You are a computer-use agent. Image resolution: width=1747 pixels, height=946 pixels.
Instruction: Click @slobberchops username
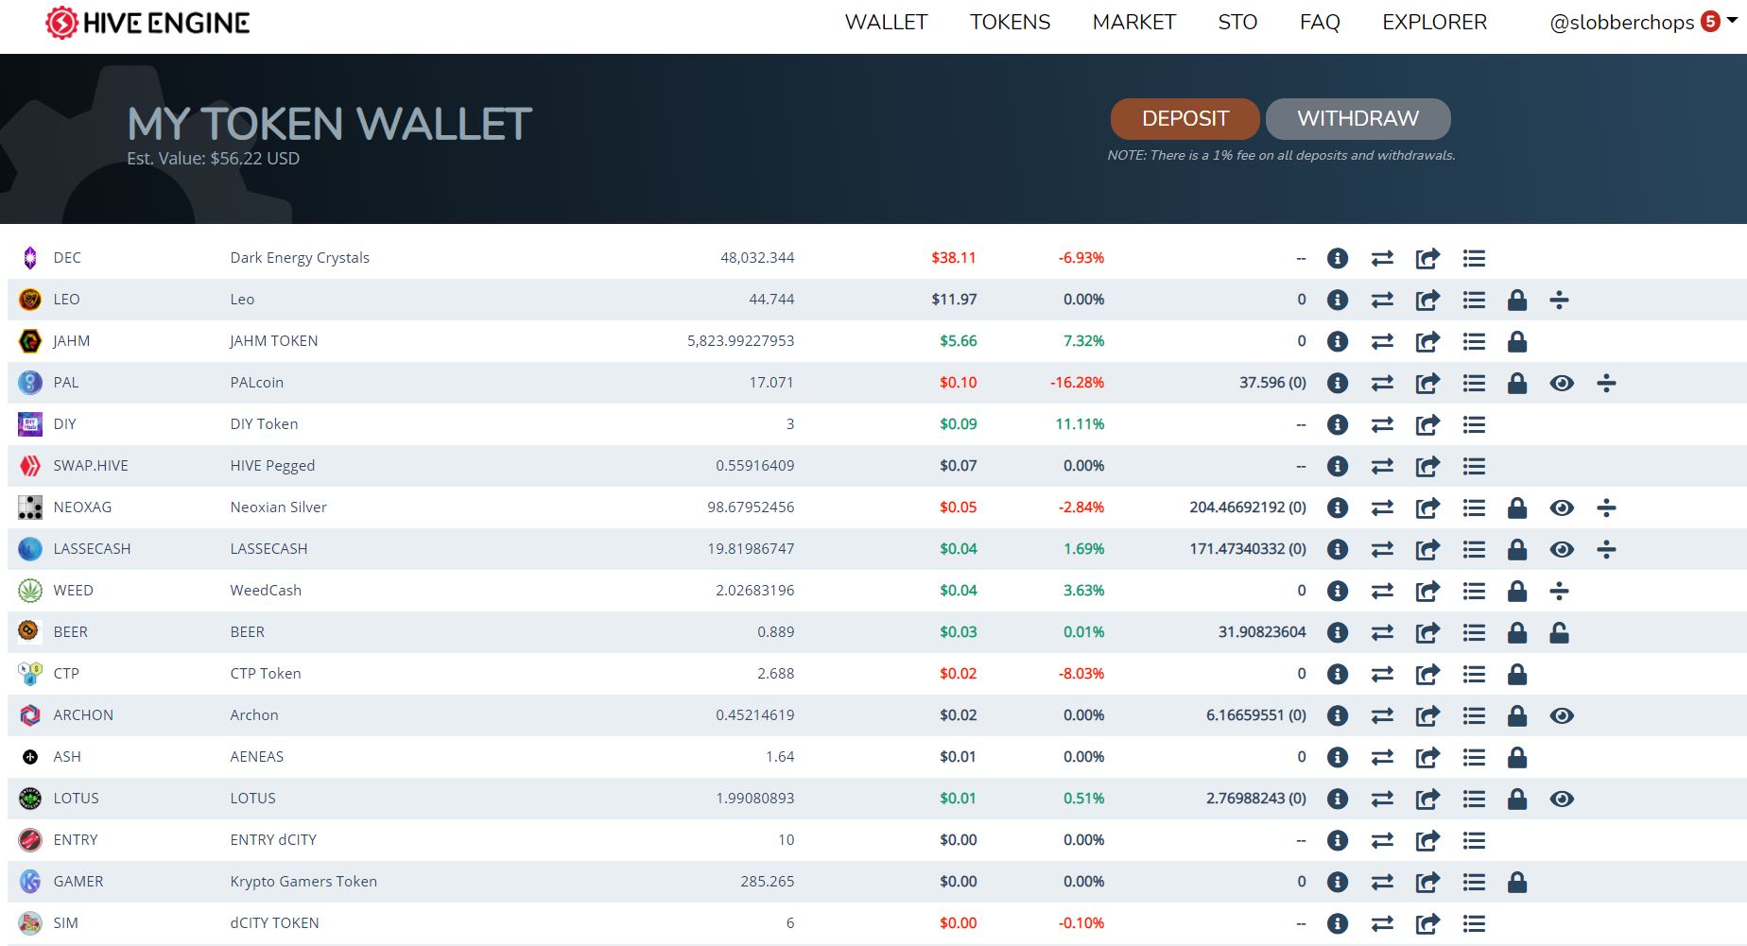pos(1621,23)
